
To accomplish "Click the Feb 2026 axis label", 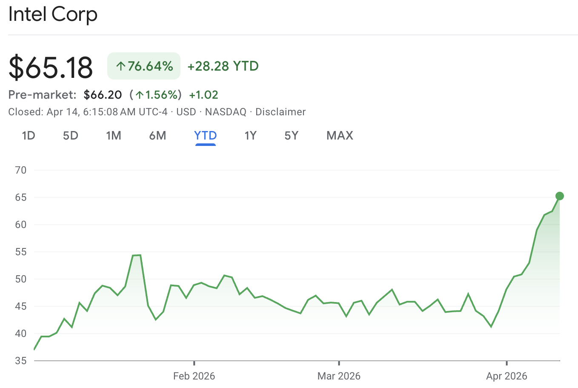I will pos(194,376).
